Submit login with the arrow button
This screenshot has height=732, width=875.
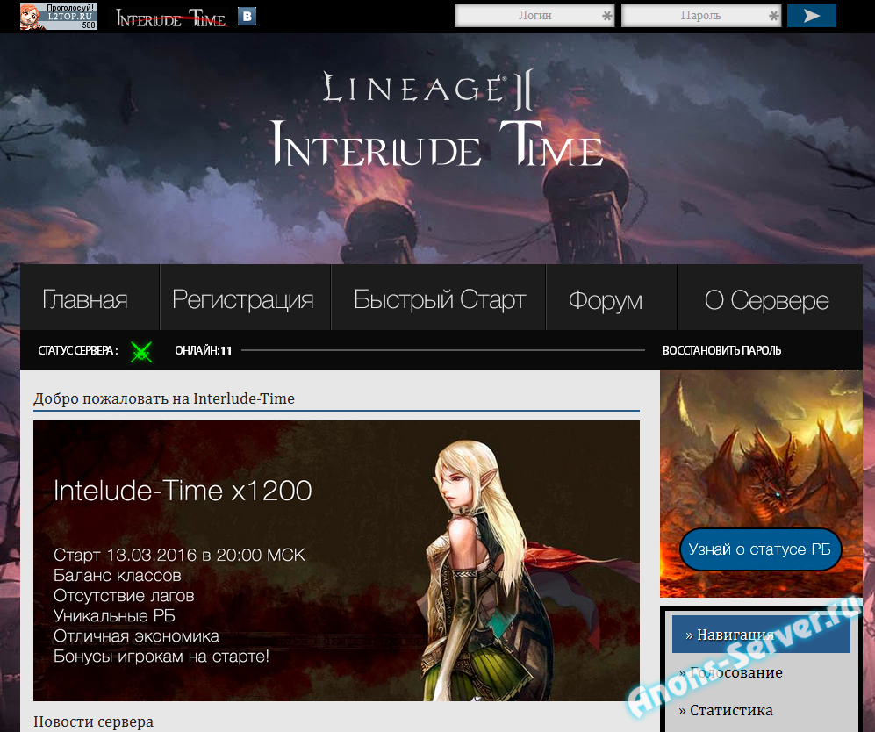(x=812, y=16)
